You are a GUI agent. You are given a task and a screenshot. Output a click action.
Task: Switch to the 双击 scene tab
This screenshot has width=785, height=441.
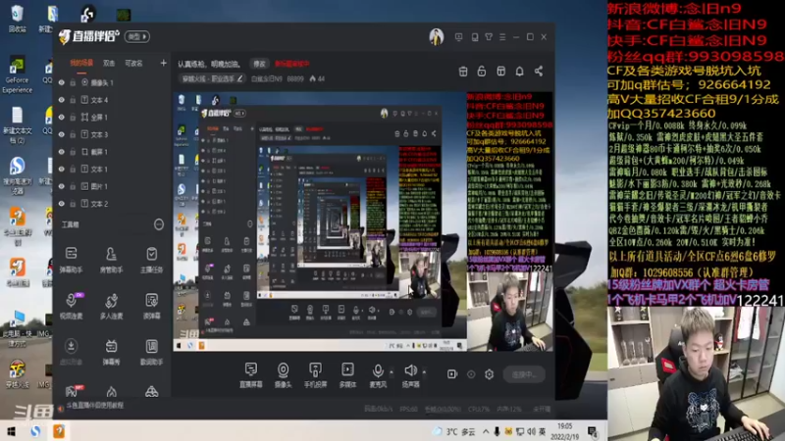tap(109, 63)
